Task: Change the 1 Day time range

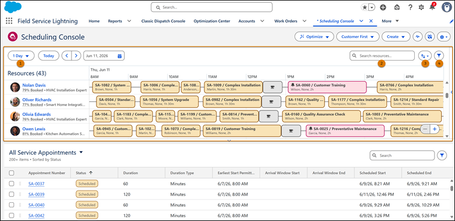Action: pyautogui.click(x=21, y=56)
